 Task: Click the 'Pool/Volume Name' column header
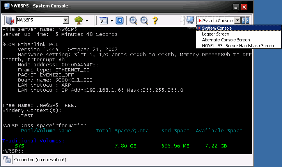46,131
